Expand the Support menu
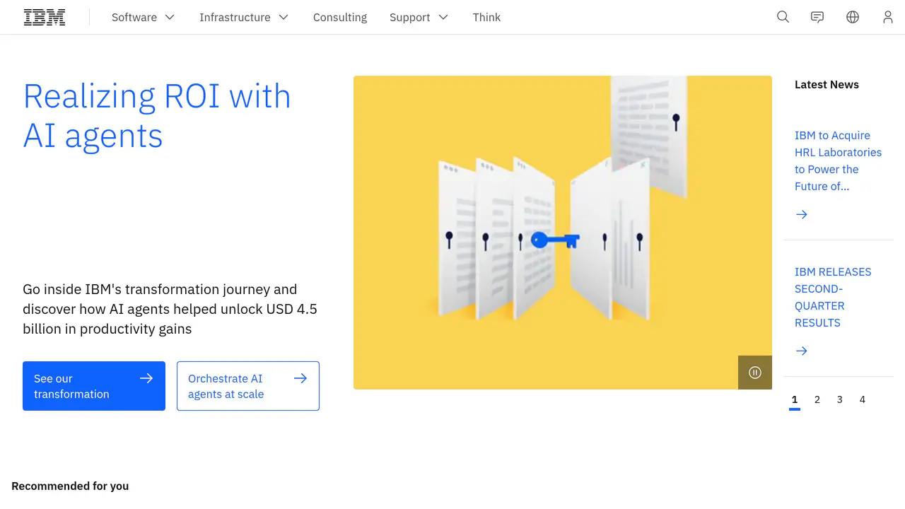The height and width of the screenshot is (509, 905). pyautogui.click(x=419, y=17)
